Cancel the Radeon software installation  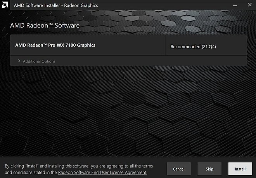179,169
